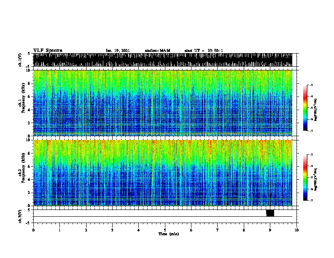The image size is (334, 258).
Task: Click the ch.1(V) waveform axis label
Action: 20,60
